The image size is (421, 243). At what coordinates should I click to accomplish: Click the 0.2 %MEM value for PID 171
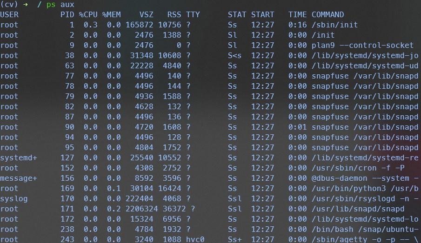pos(114,209)
